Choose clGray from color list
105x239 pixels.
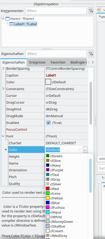pyautogui.click(x=66, y=180)
